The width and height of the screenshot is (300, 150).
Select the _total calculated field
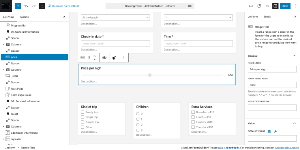(x=34, y=76)
